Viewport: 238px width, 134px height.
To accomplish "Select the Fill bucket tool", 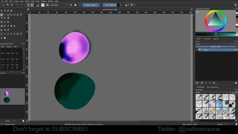I will pos(15,26).
